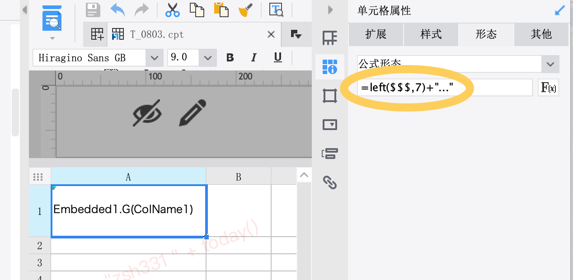The image size is (573, 280).
Task: Click the select-all grid corner
Action: 40,177
